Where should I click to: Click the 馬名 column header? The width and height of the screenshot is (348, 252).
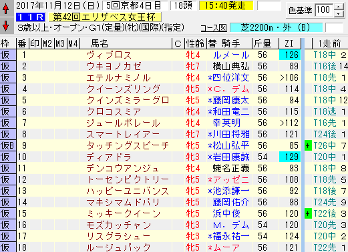tap(100, 43)
